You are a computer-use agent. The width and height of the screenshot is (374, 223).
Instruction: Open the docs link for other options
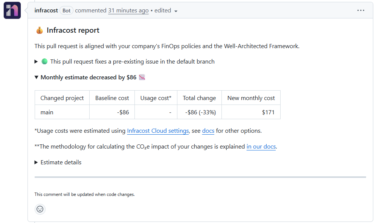click(x=208, y=131)
